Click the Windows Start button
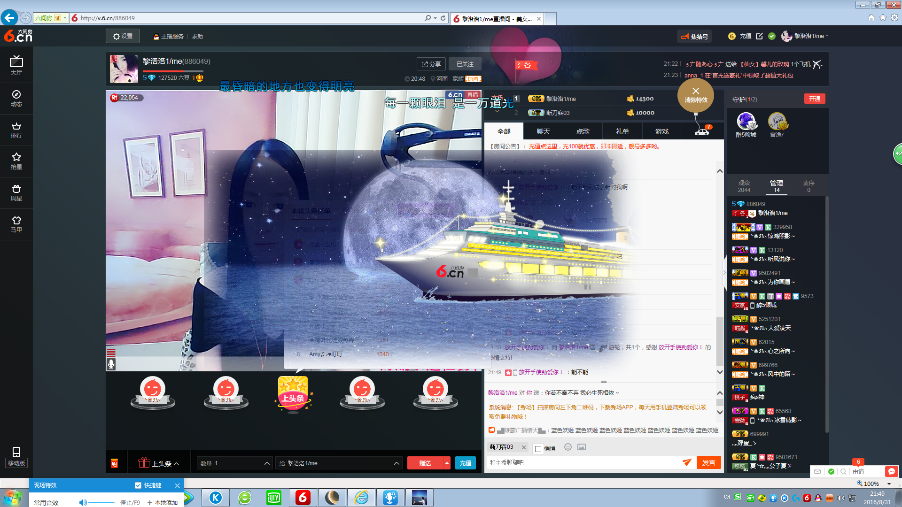The width and height of the screenshot is (902, 507). (x=12, y=498)
